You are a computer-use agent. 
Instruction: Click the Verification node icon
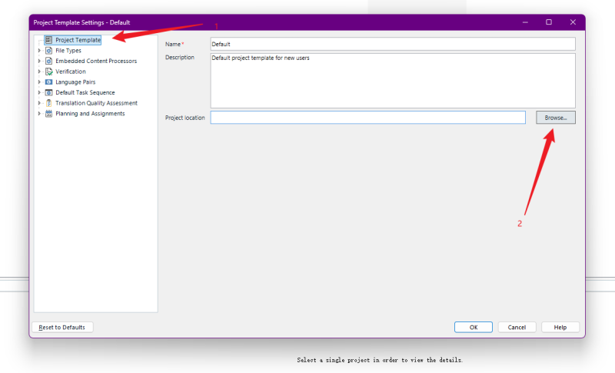point(49,72)
